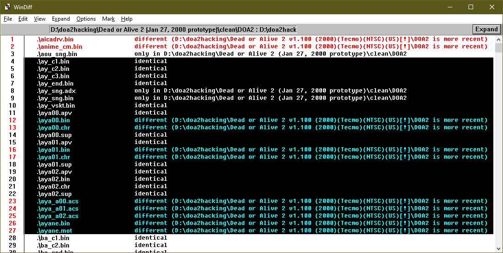Screen dimensions: 503x253
Task: Click the scrollbar up arrow
Action: 498,40
